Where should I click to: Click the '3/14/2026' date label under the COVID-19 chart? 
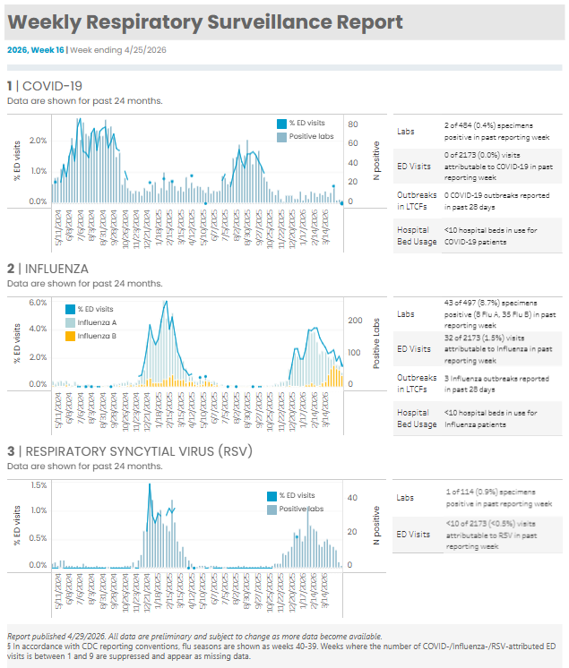[325, 228]
